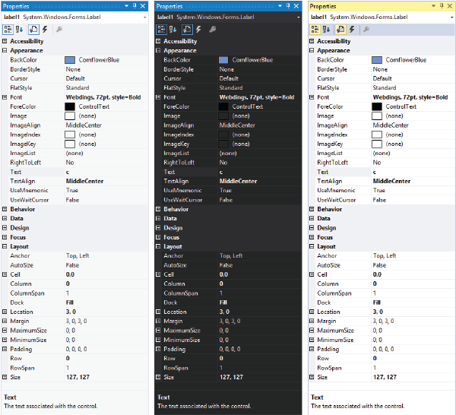This screenshot has height=415, width=456.
Task: Open label1 object dropdown in dark middle panel
Action: [x=298, y=17]
